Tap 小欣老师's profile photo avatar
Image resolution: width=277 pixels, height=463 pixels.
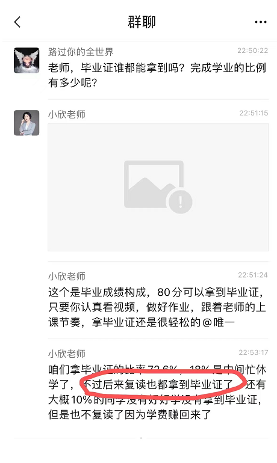click(26, 123)
